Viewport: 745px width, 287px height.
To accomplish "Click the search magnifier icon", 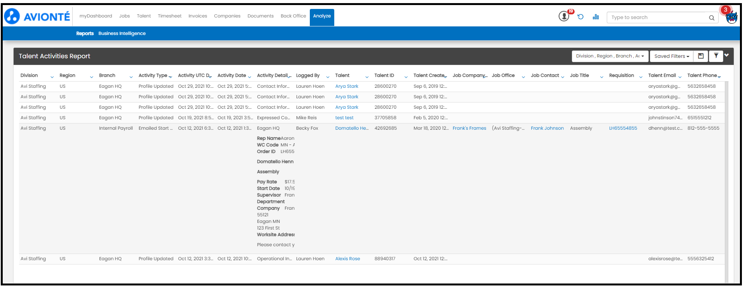I will point(712,17).
